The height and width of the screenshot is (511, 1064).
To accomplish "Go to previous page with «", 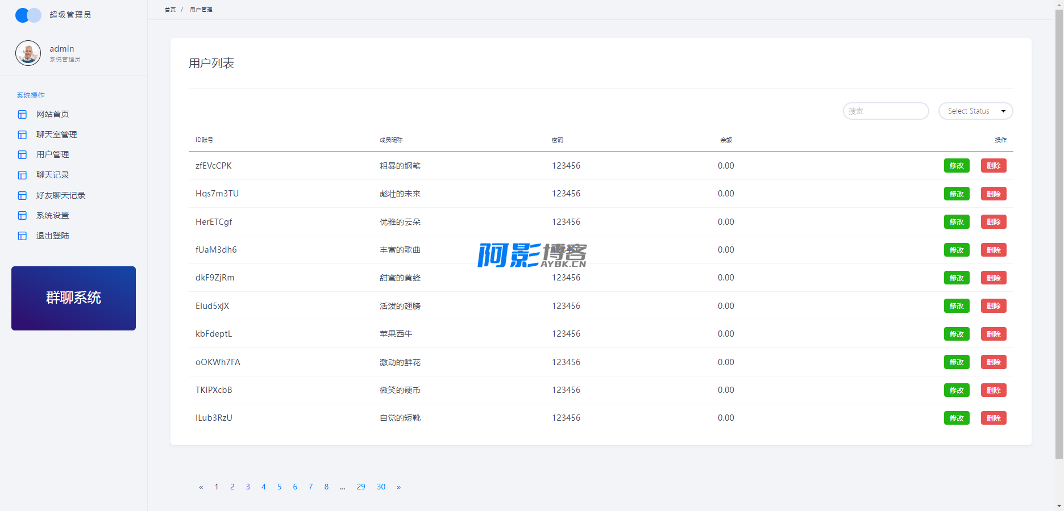I will click(201, 487).
